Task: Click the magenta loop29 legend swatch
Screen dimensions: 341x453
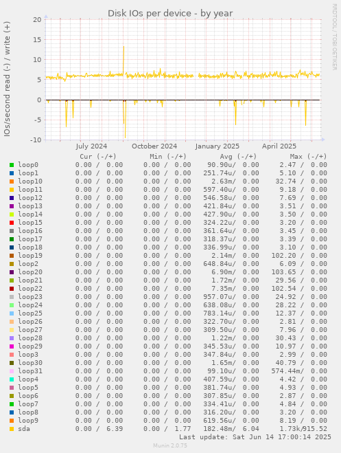Action: point(12,346)
